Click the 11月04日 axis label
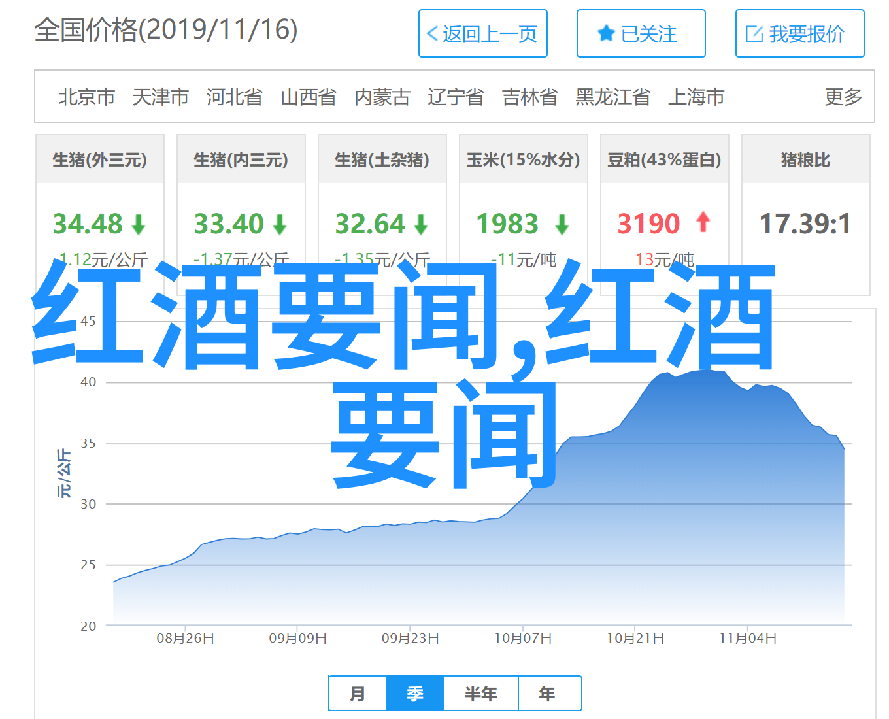Screen dimensions: 889x719 748,639
